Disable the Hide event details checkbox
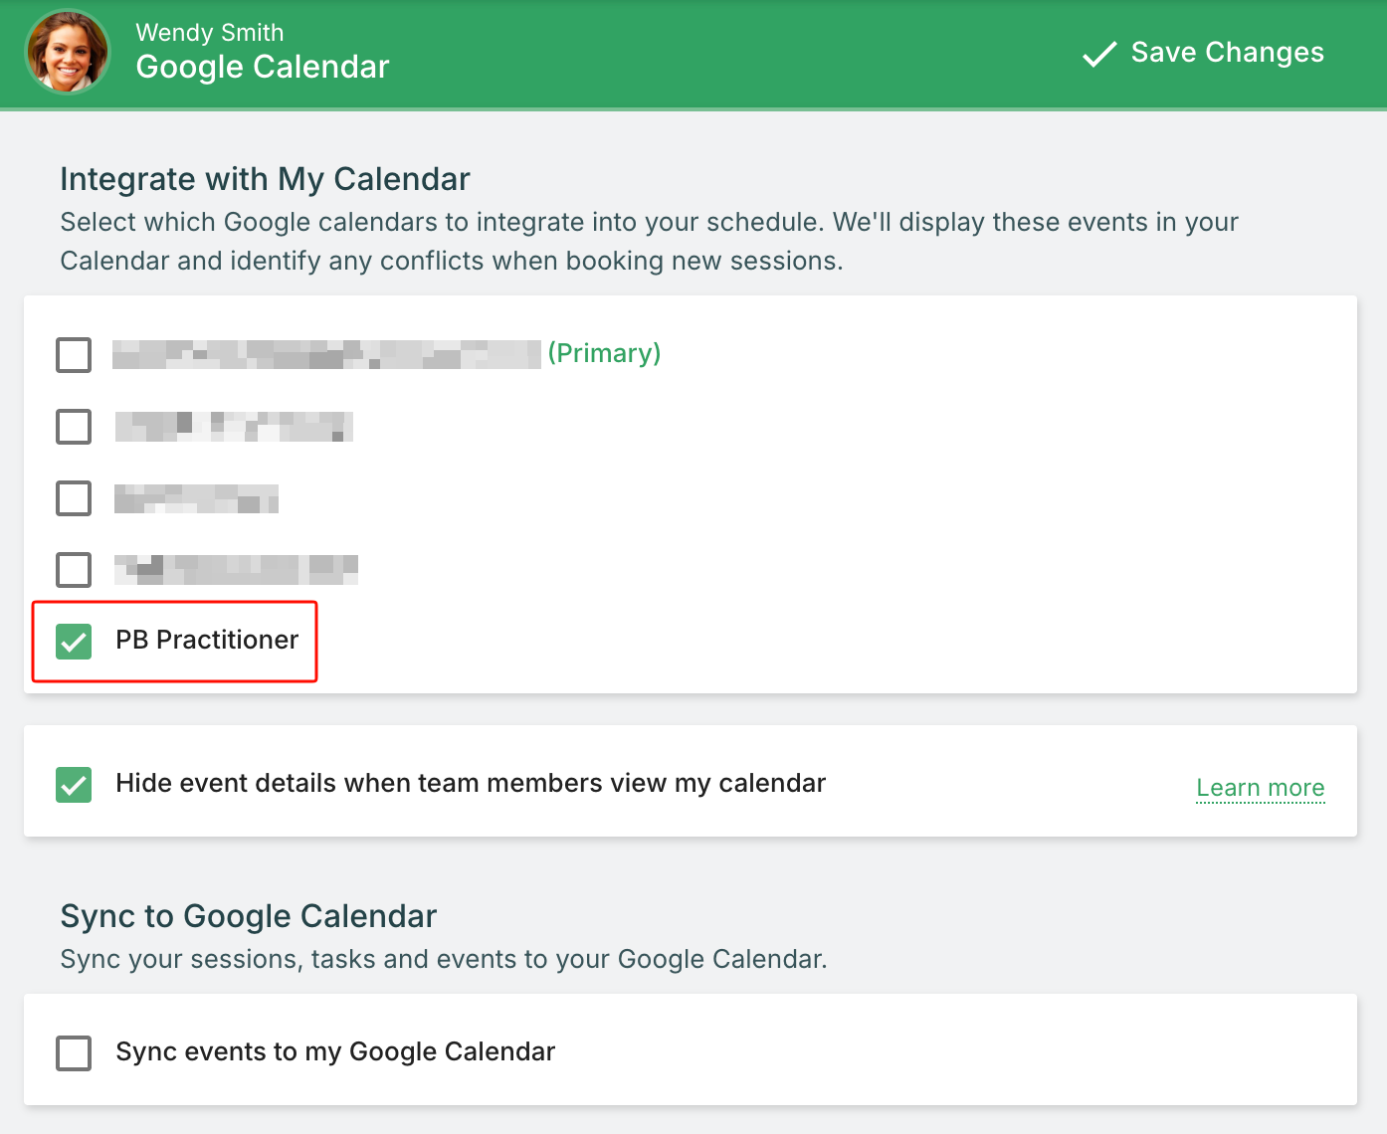This screenshot has height=1134, width=1387. (x=74, y=785)
